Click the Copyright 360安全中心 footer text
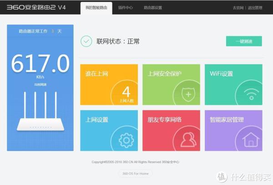Screen dimensions: 273x185 pyautogui.click(x=135, y=162)
